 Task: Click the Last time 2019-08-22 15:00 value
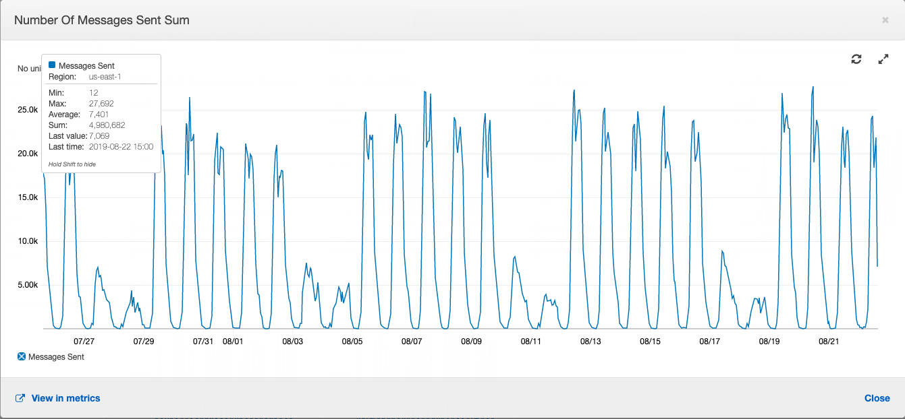point(121,147)
